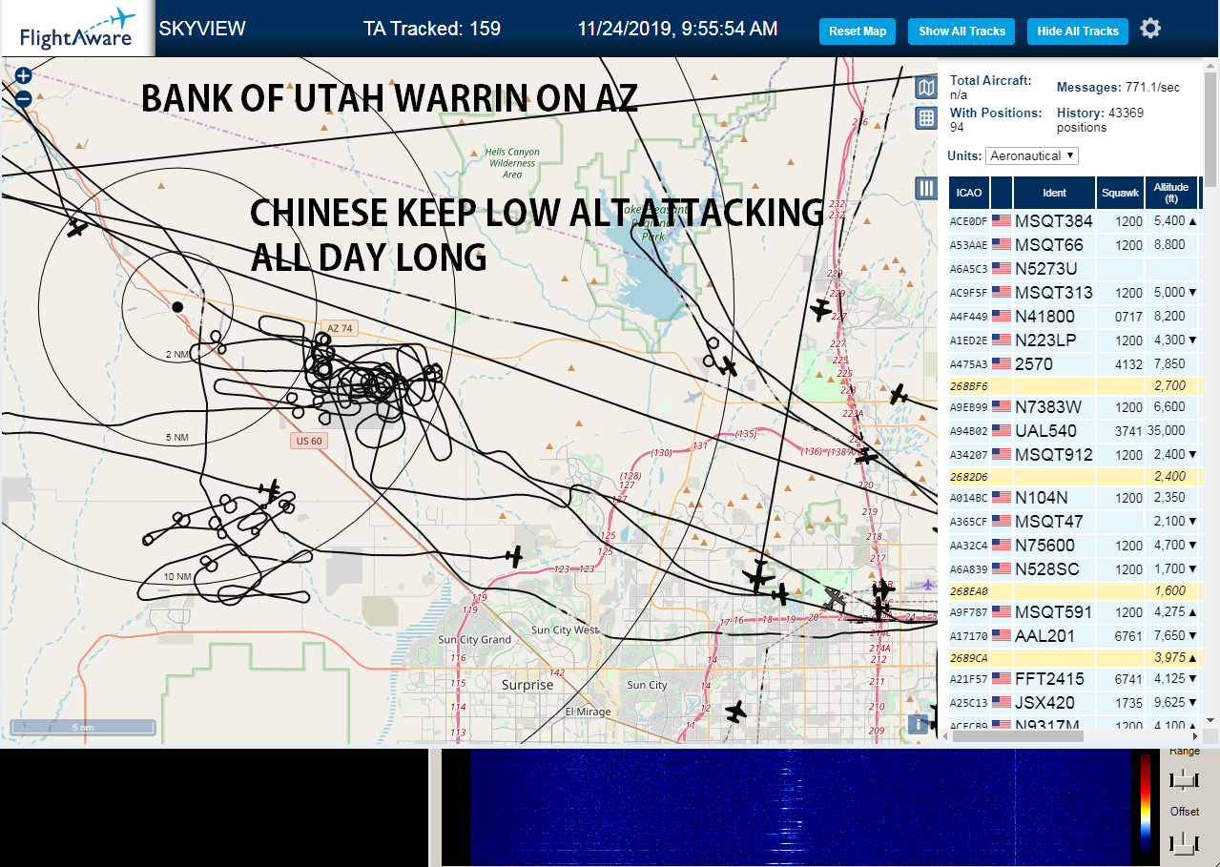Click the map scale 5 nm bar

pos(82,728)
